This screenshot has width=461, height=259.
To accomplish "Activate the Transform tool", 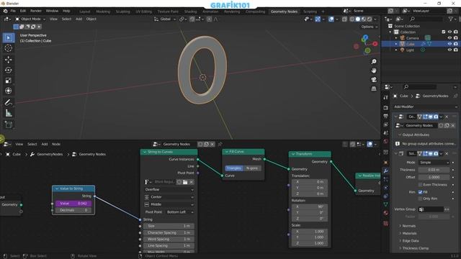I will (x=8, y=91).
